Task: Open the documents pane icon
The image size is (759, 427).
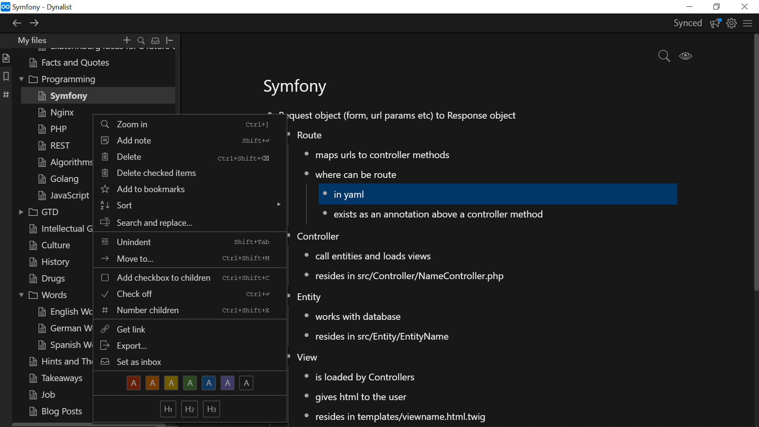Action: click(x=6, y=58)
